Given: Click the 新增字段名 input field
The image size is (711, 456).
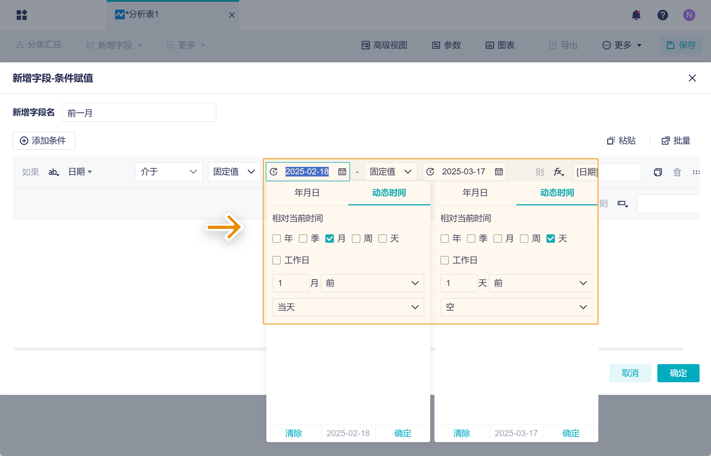Looking at the screenshot, I should tap(139, 113).
